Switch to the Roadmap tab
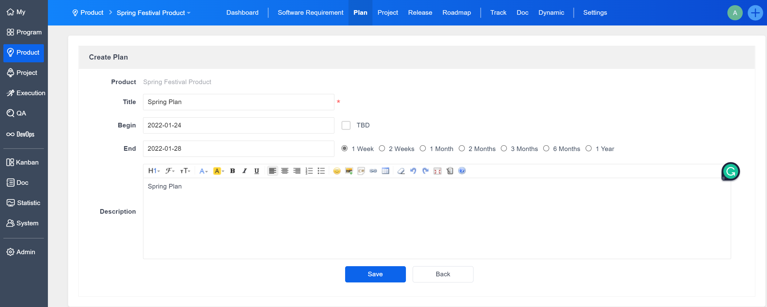The height and width of the screenshot is (307, 767). click(456, 13)
